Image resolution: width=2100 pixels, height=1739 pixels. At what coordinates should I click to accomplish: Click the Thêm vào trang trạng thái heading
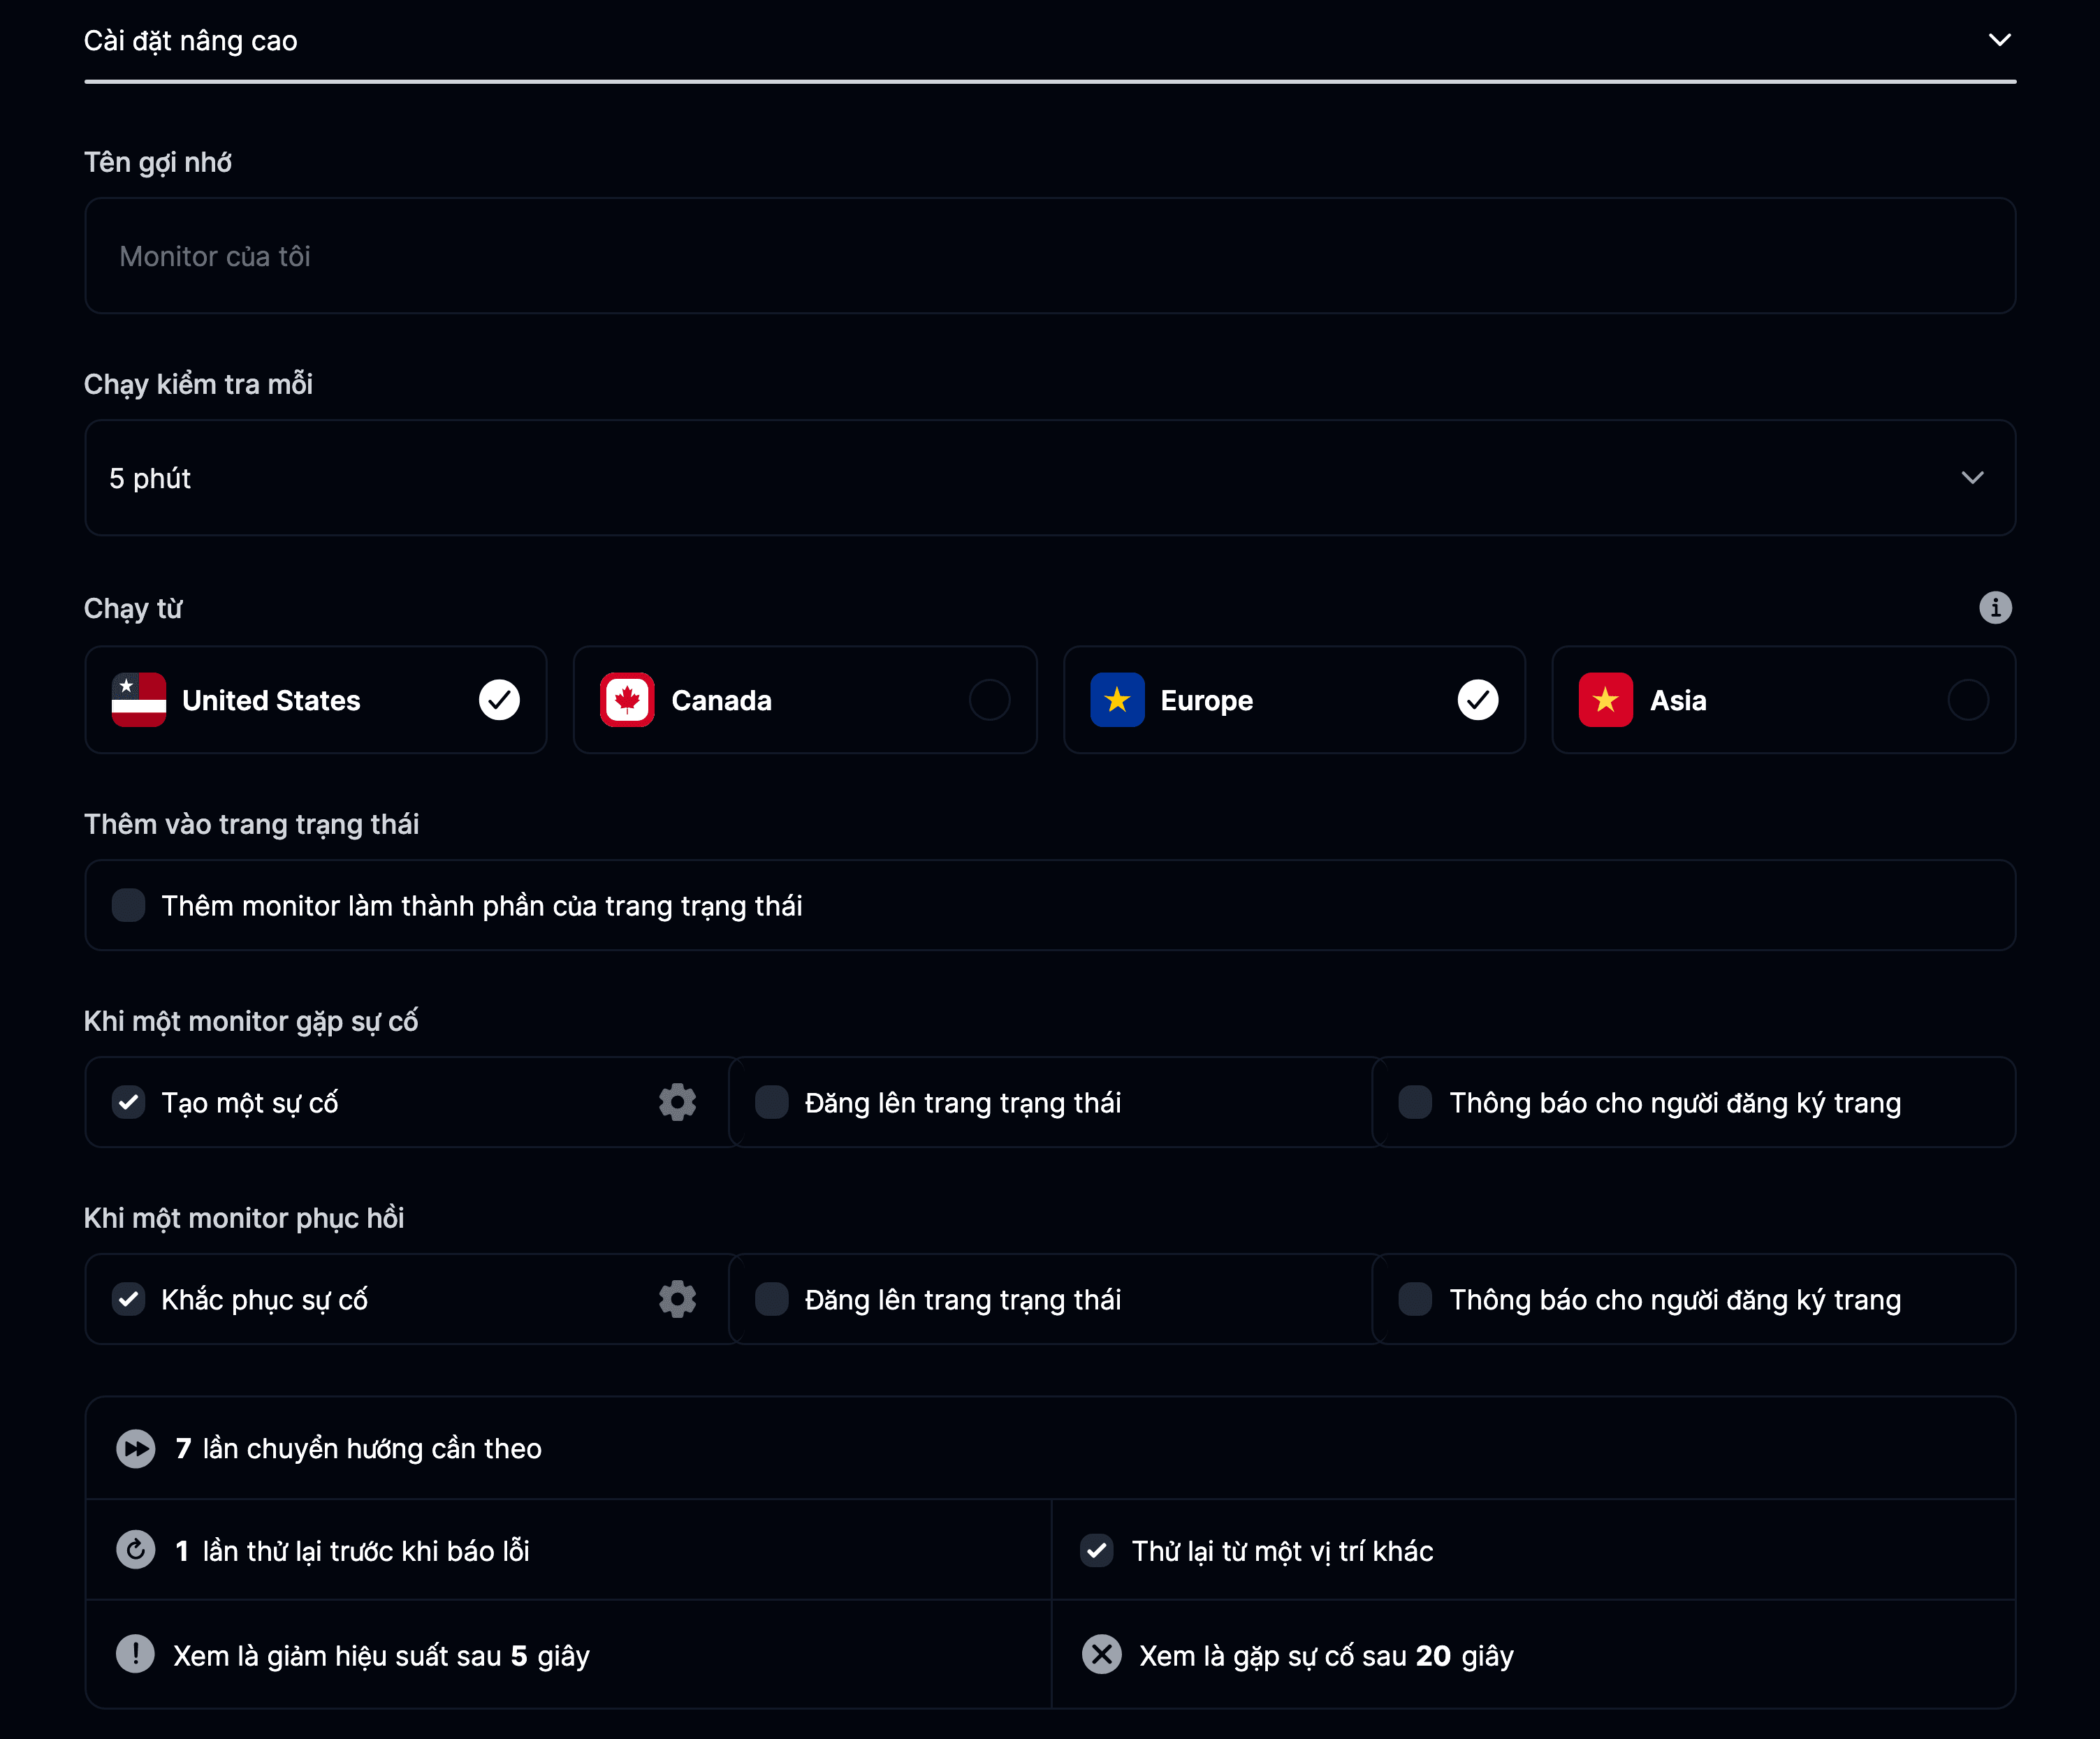click(x=251, y=825)
